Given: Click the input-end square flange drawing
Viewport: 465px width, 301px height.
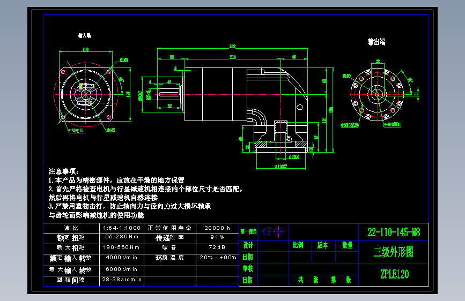Looking at the screenshot, I should point(86,94).
